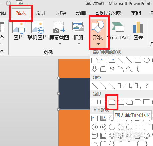This screenshot has height=146, width=153.
Task: Click the 矩形 section header
Action: point(97,94)
